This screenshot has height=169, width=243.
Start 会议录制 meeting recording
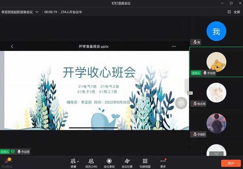coord(109,163)
